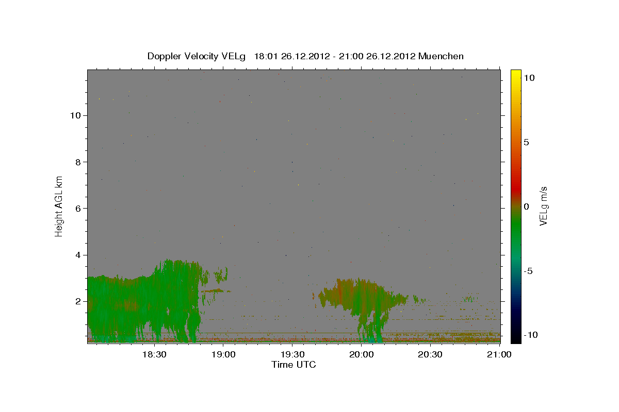Click the plot title 'Doppler Velocity VELg'
Image resolution: width=619 pixels, height=412 pixels.
tap(197, 56)
